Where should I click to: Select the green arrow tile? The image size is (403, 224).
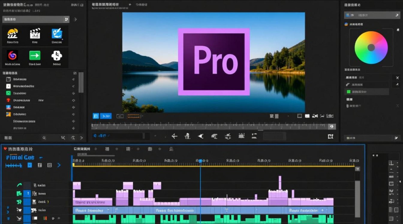click(x=35, y=57)
